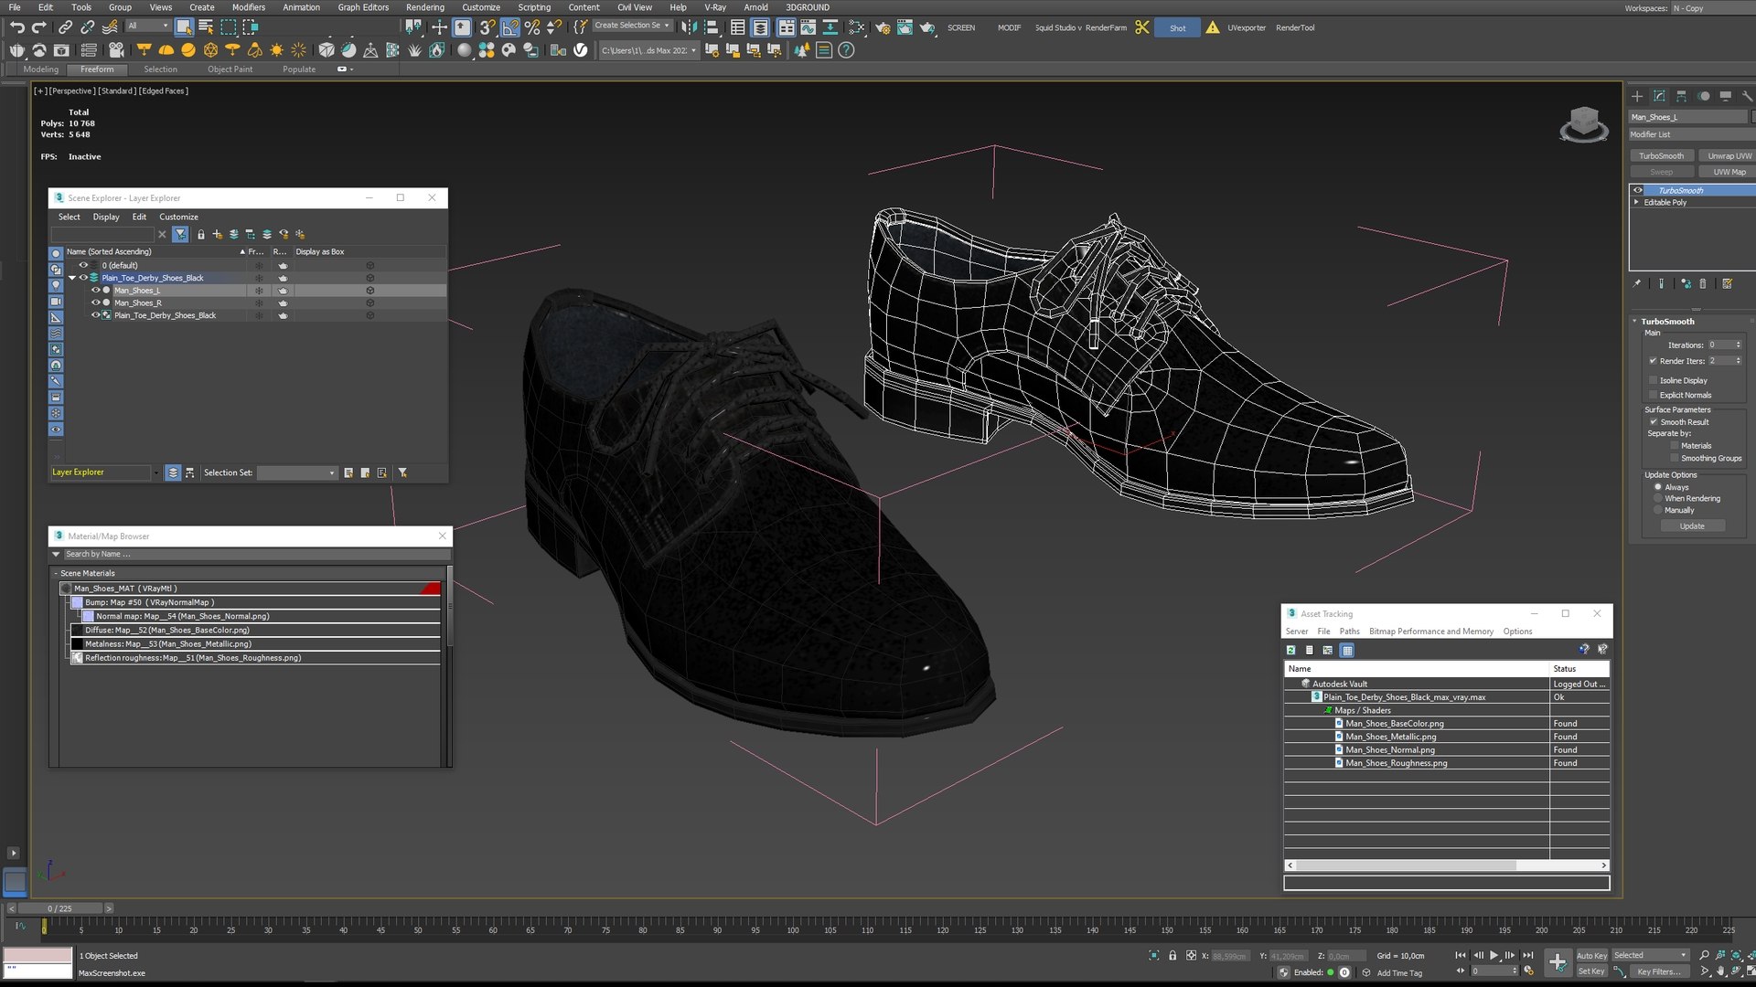Open the Selected key filter dropdown
This screenshot has height=987, width=1756.
pos(1649,955)
